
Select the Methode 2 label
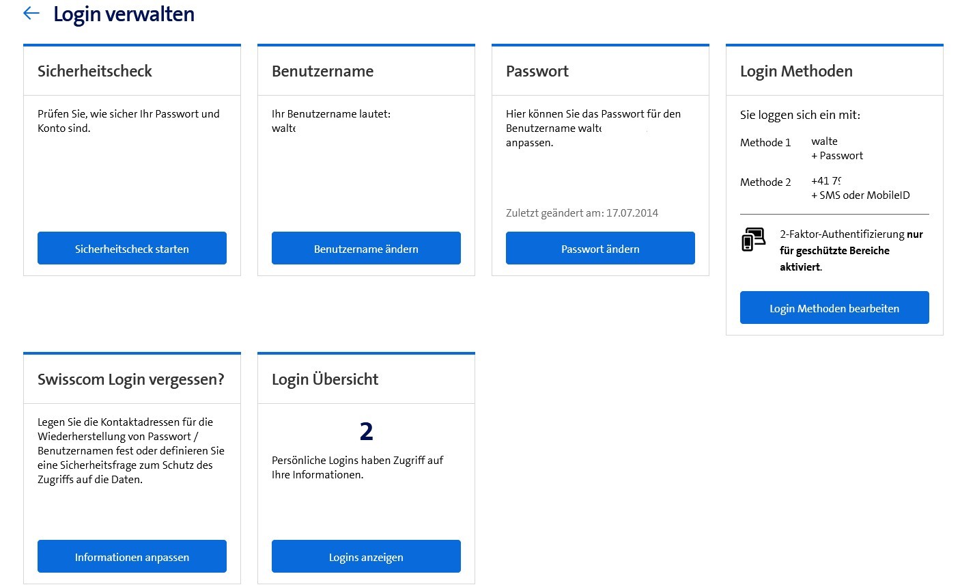coord(765,182)
